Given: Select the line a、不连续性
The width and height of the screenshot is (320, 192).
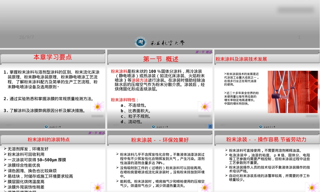Looking at the screenshot, I should click(x=134, y=105).
